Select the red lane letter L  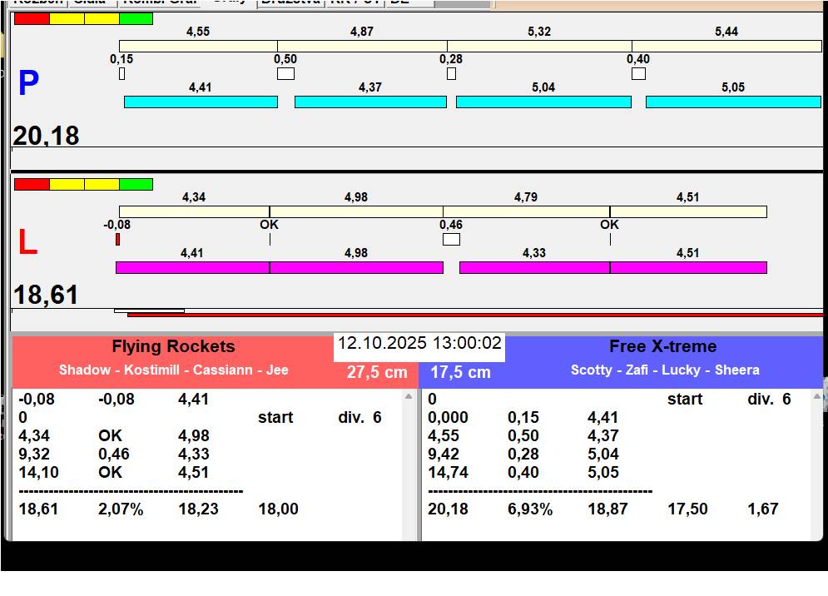[x=27, y=242]
